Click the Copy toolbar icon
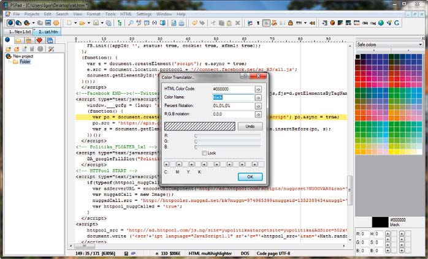The width and height of the screenshot is (428, 259). click(x=221, y=23)
